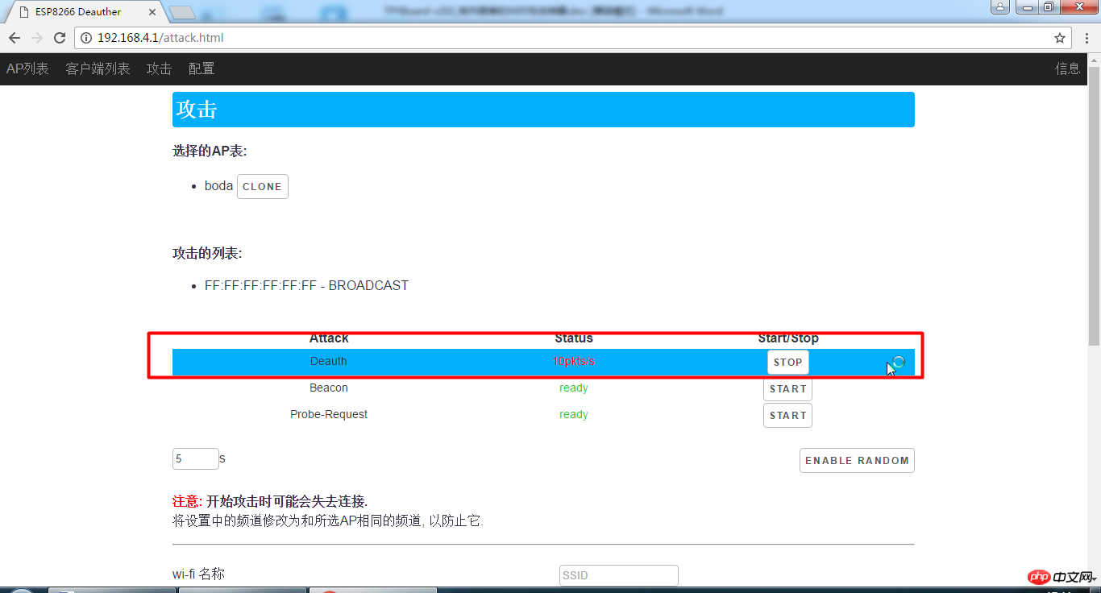
Task: Click the 10pkts/s status value
Action: click(x=574, y=362)
